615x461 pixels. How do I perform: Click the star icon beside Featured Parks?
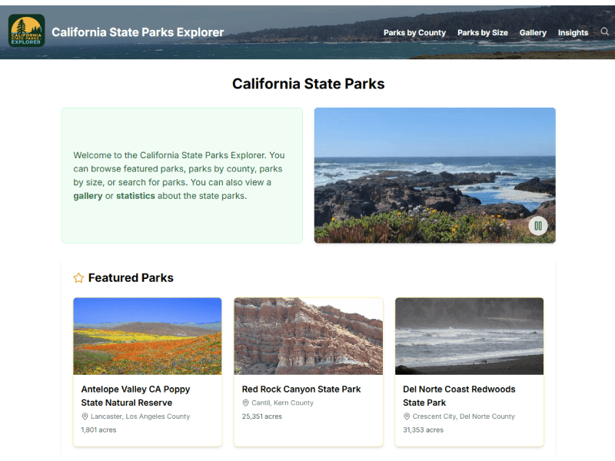point(78,277)
